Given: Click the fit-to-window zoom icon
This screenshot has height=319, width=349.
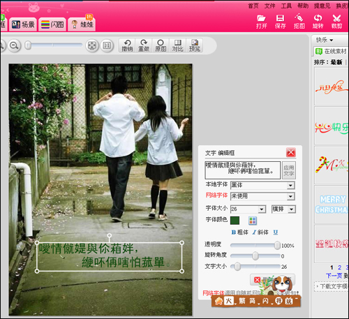Looking at the screenshot, I should click(x=92, y=45).
